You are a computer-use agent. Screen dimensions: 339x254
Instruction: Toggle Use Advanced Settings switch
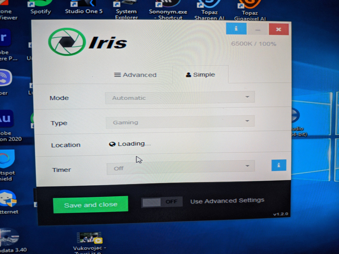pyautogui.click(x=162, y=202)
